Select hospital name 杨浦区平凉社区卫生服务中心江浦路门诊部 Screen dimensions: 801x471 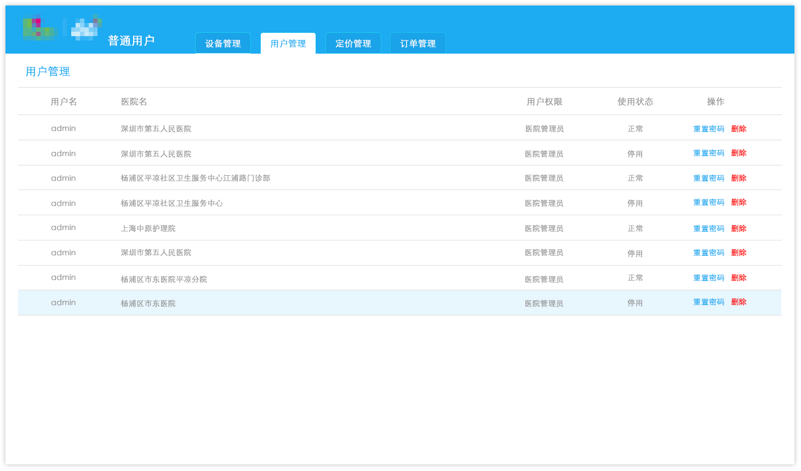tap(196, 178)
